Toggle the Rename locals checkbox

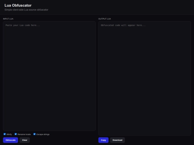coord(15,134)
